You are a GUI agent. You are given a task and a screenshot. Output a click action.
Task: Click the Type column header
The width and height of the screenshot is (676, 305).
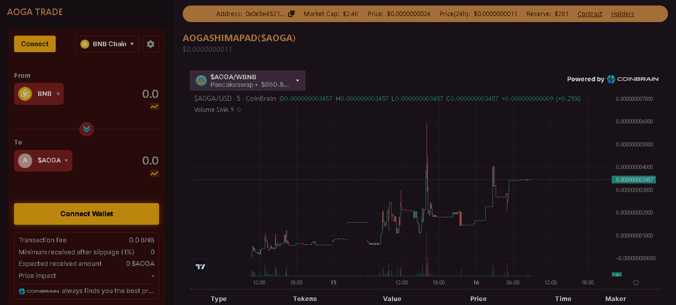(x=219, y=299)
